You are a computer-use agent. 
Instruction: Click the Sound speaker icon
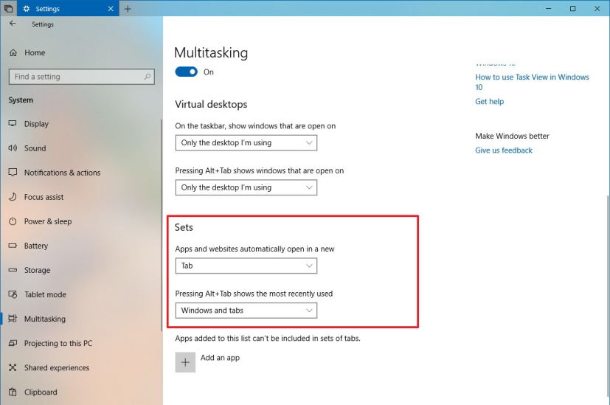(x=13, y=148)
